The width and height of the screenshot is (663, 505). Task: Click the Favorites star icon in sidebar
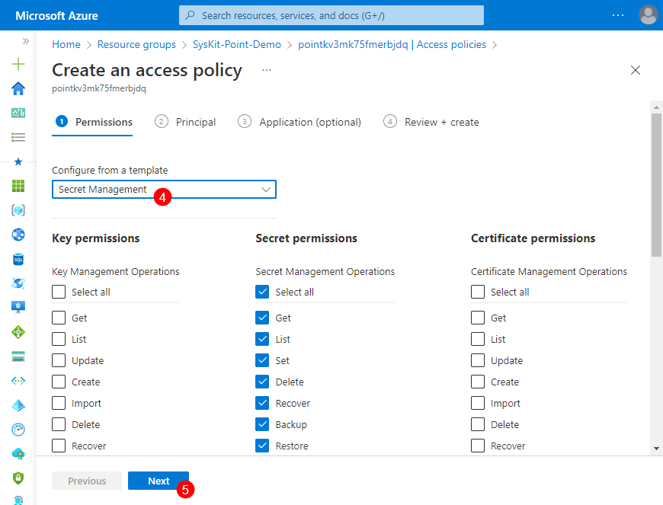click(18, 161)
